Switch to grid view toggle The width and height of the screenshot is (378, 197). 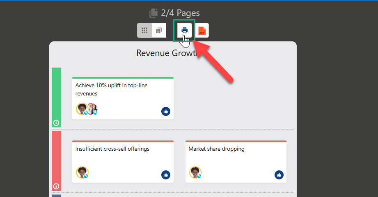click(x=144, y=31)
